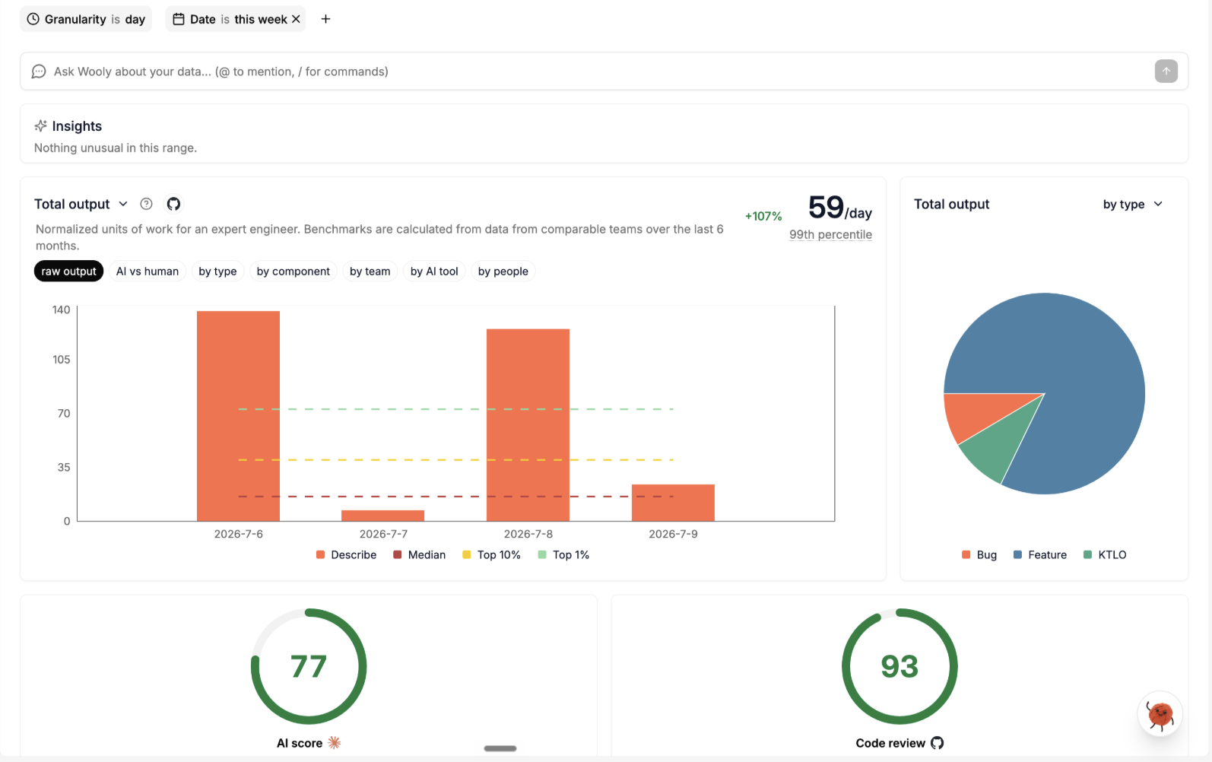Switch chart to by component view

293,271
